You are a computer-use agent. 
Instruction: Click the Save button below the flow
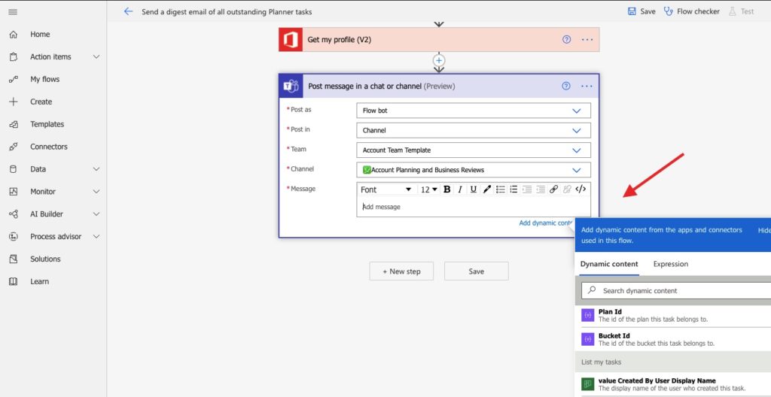(x=476, y=271)
